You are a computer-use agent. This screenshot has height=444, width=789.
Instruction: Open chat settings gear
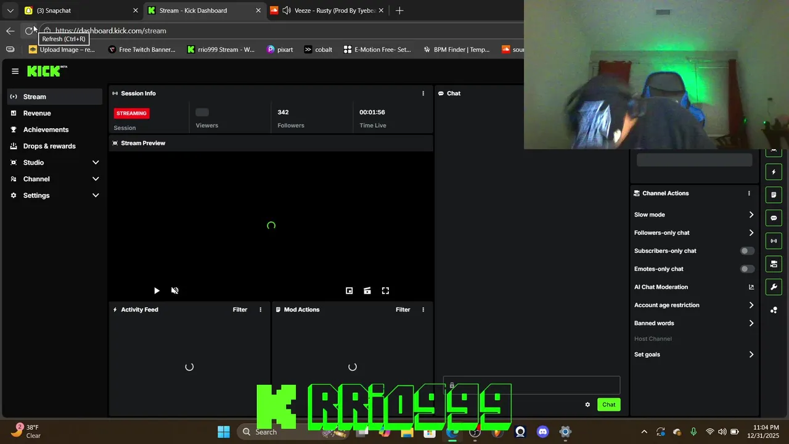point(587,405)
